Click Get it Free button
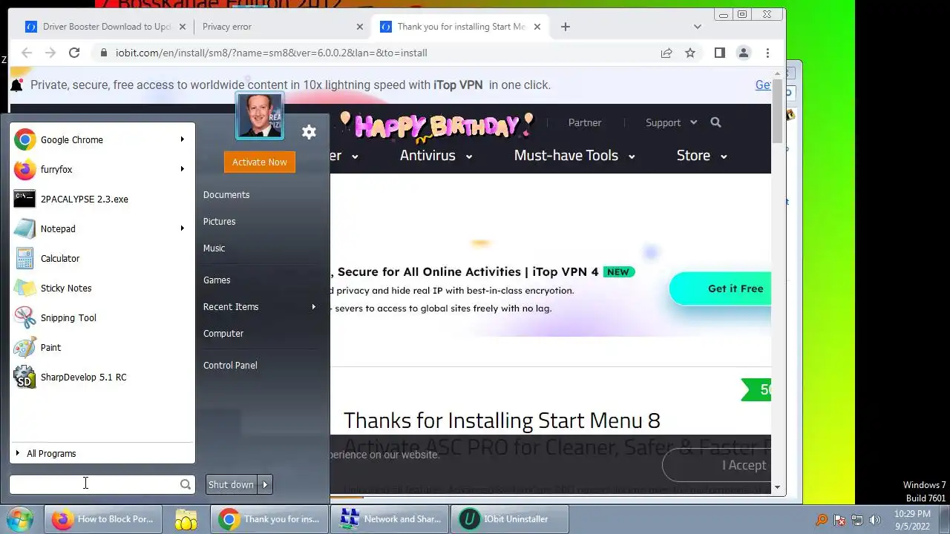 tap(720, 289)
